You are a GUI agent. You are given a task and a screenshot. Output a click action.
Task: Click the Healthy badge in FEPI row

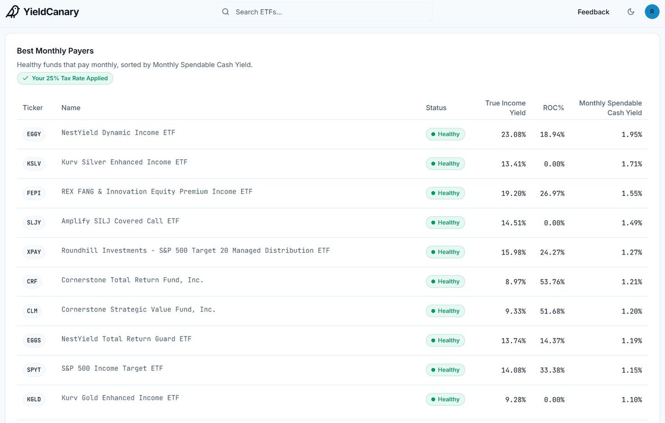(445, 193)
